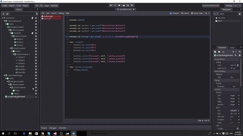Image resolution: width=243 pixels, height=136 pixels.
Task: Toggle visibility of TabContainerRight node
Action: [x=36, y=76]
